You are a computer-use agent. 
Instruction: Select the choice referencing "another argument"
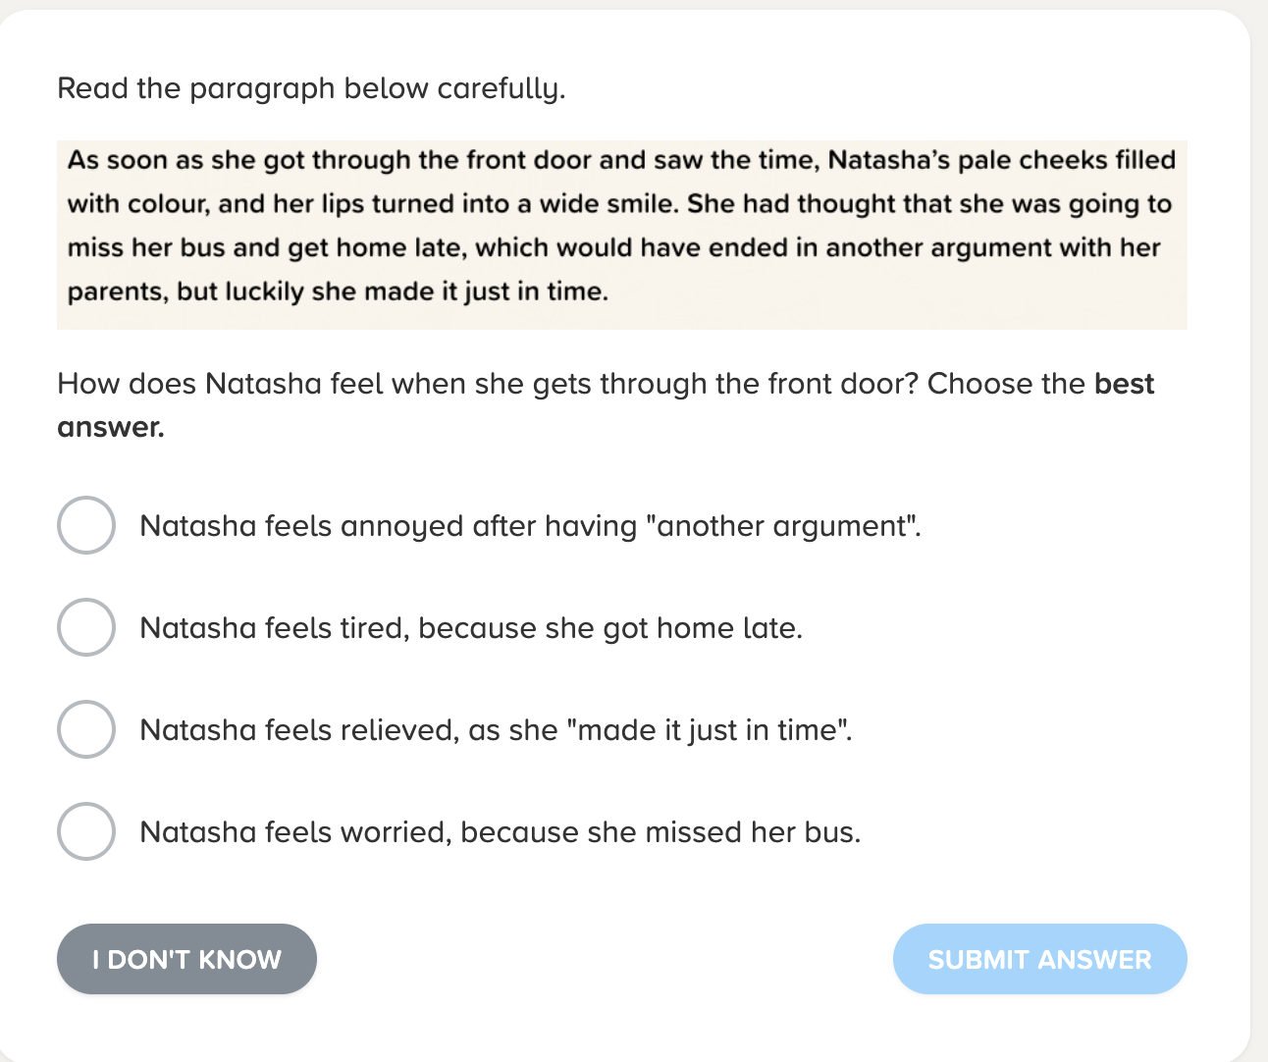[530, 525]
